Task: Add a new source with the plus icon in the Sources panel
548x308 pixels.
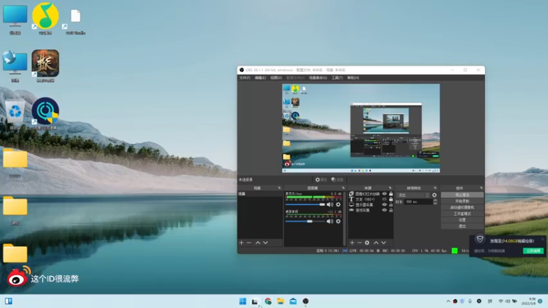Action: [352, 242]
